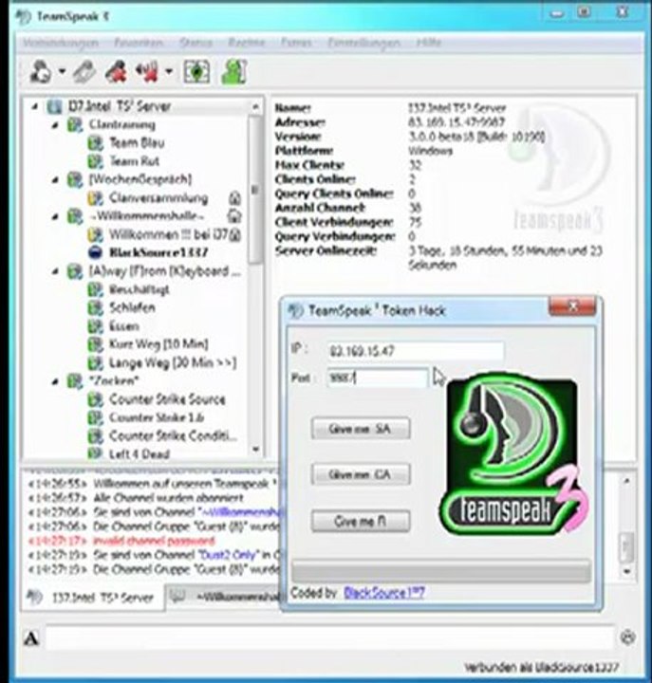Select the Left 4 Dead channel

pyautogui.click(x=139, y=453)
